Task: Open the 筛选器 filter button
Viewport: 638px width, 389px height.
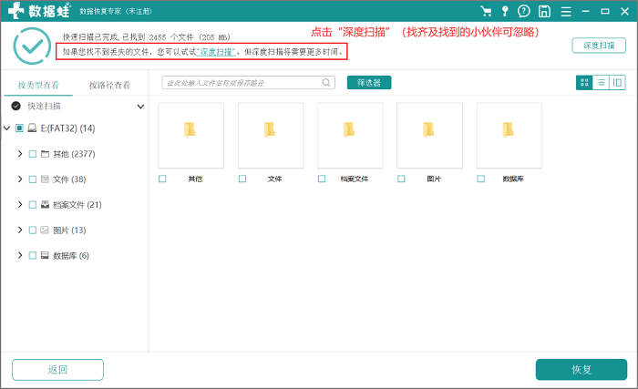Action: click(369, 83)
